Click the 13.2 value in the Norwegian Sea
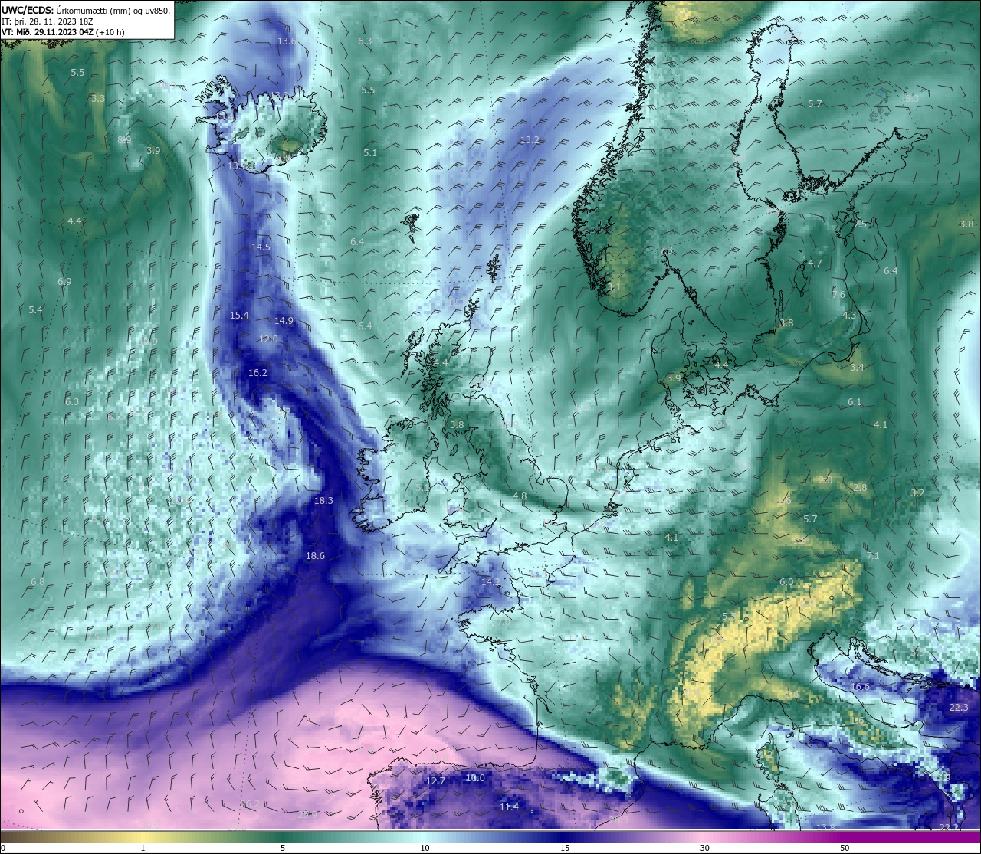The image size is (981, 854). (530, 140)
